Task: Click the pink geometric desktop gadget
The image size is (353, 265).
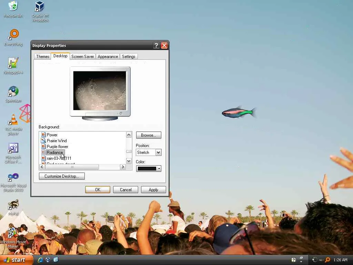Action: tap(25, 113)
